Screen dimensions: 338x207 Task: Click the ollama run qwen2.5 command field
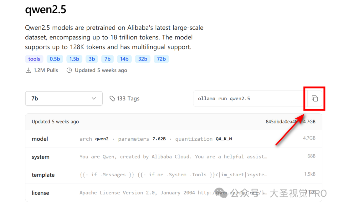(x=250, y=99)
